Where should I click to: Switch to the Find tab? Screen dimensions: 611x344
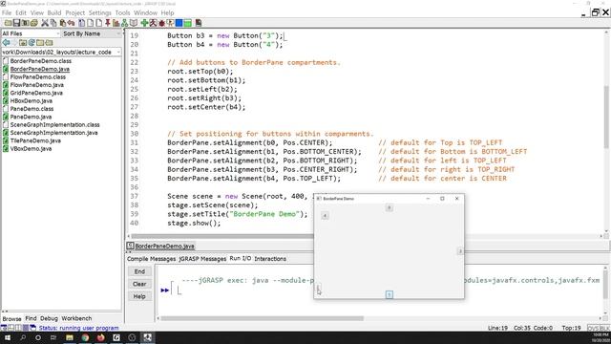tap(31, 318)
